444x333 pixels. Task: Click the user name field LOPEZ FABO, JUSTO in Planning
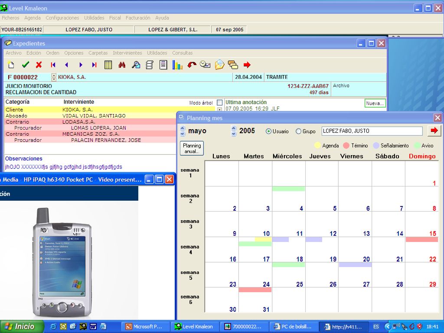(x=372, y=131)
